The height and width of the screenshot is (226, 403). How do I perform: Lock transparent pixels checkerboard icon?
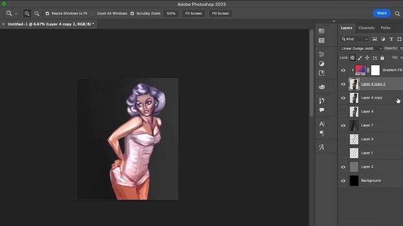(x=353, y=58)
